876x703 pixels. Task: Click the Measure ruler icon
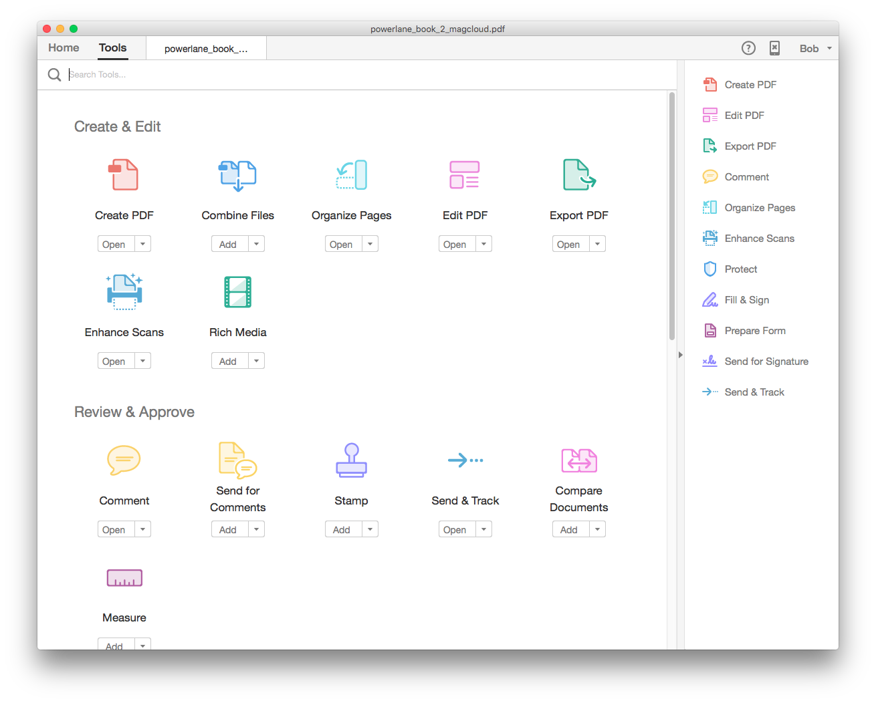click(124, 578)
